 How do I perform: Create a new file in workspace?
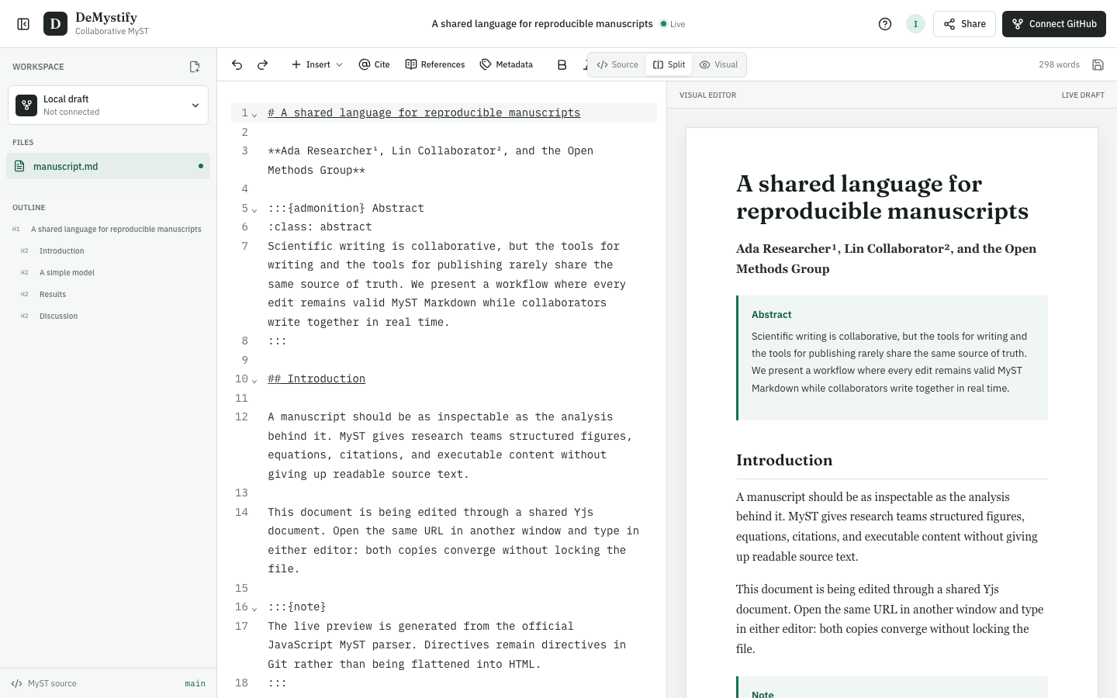195,67
